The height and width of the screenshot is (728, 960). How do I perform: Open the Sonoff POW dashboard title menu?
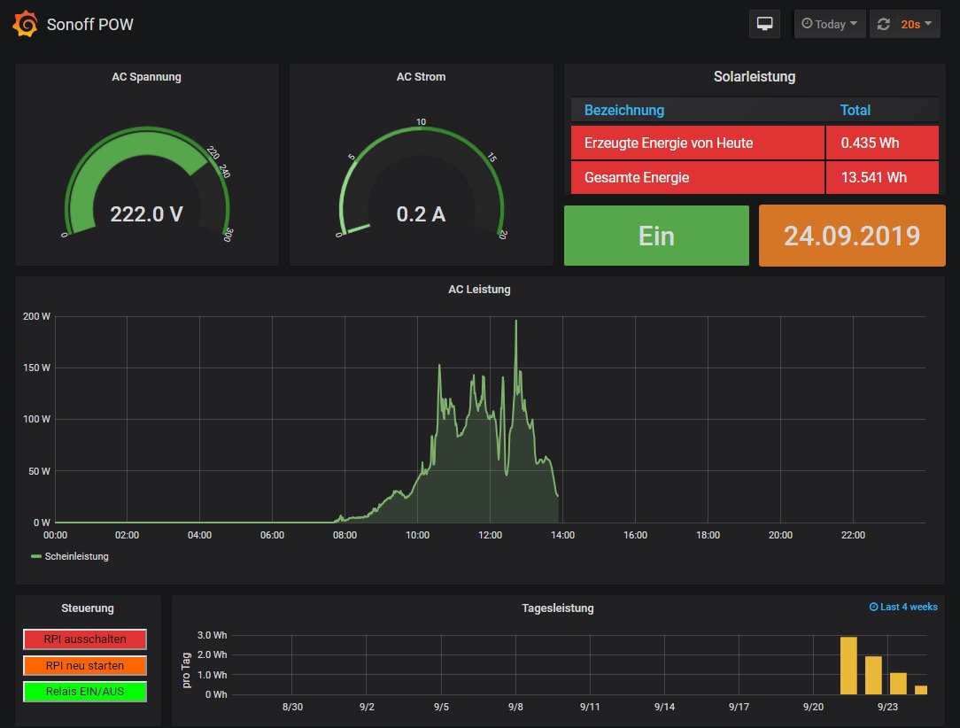coord(89,24)
